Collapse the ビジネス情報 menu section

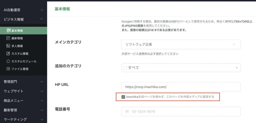23,19
